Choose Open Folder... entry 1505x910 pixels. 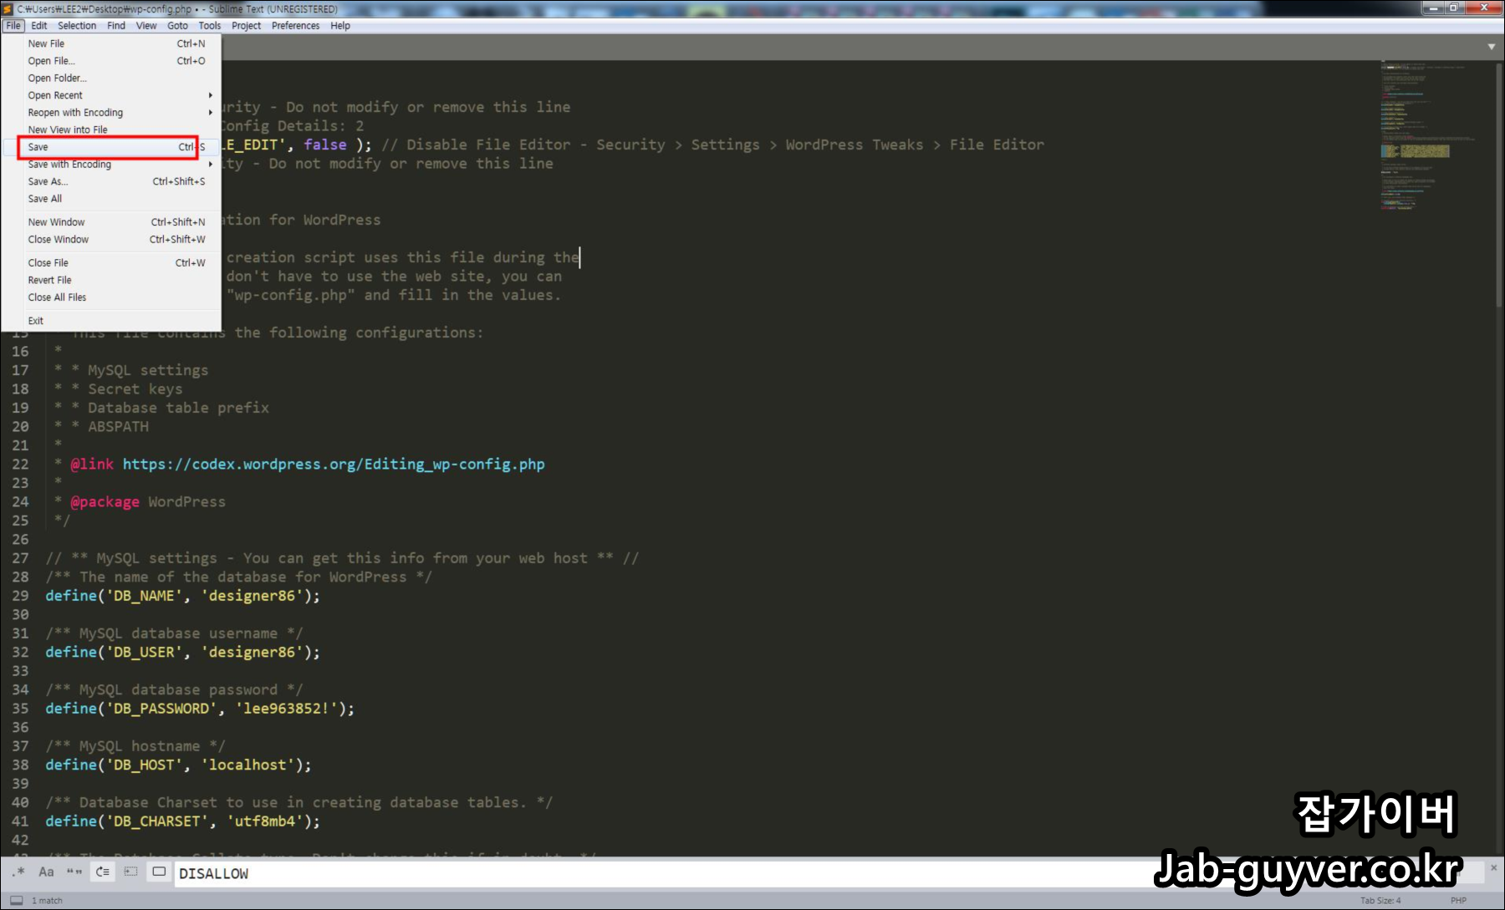pos(111,79)
